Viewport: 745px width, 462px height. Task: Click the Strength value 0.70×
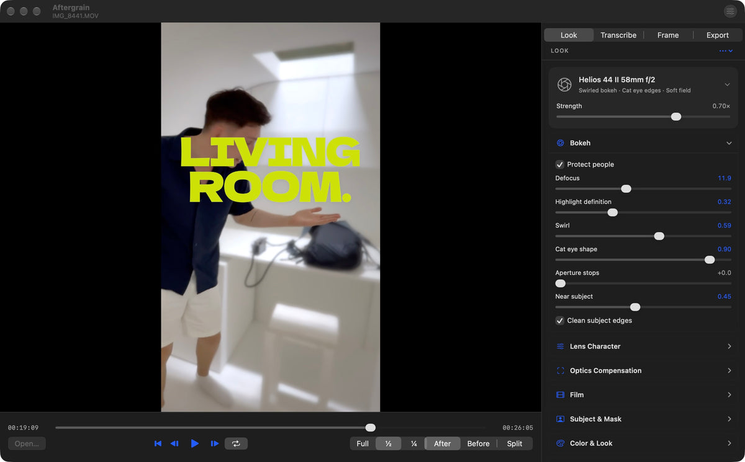click(x=721, y=106)
